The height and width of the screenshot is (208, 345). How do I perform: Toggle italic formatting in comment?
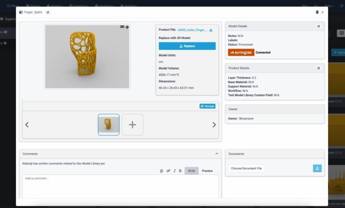[174, 171]
